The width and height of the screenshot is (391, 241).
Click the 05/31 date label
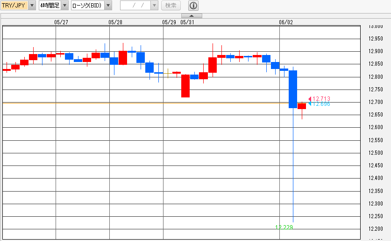187,22
